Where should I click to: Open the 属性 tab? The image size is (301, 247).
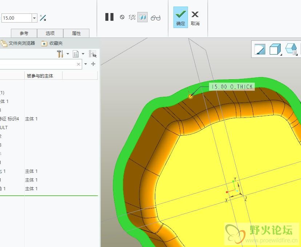click(76, 33)
